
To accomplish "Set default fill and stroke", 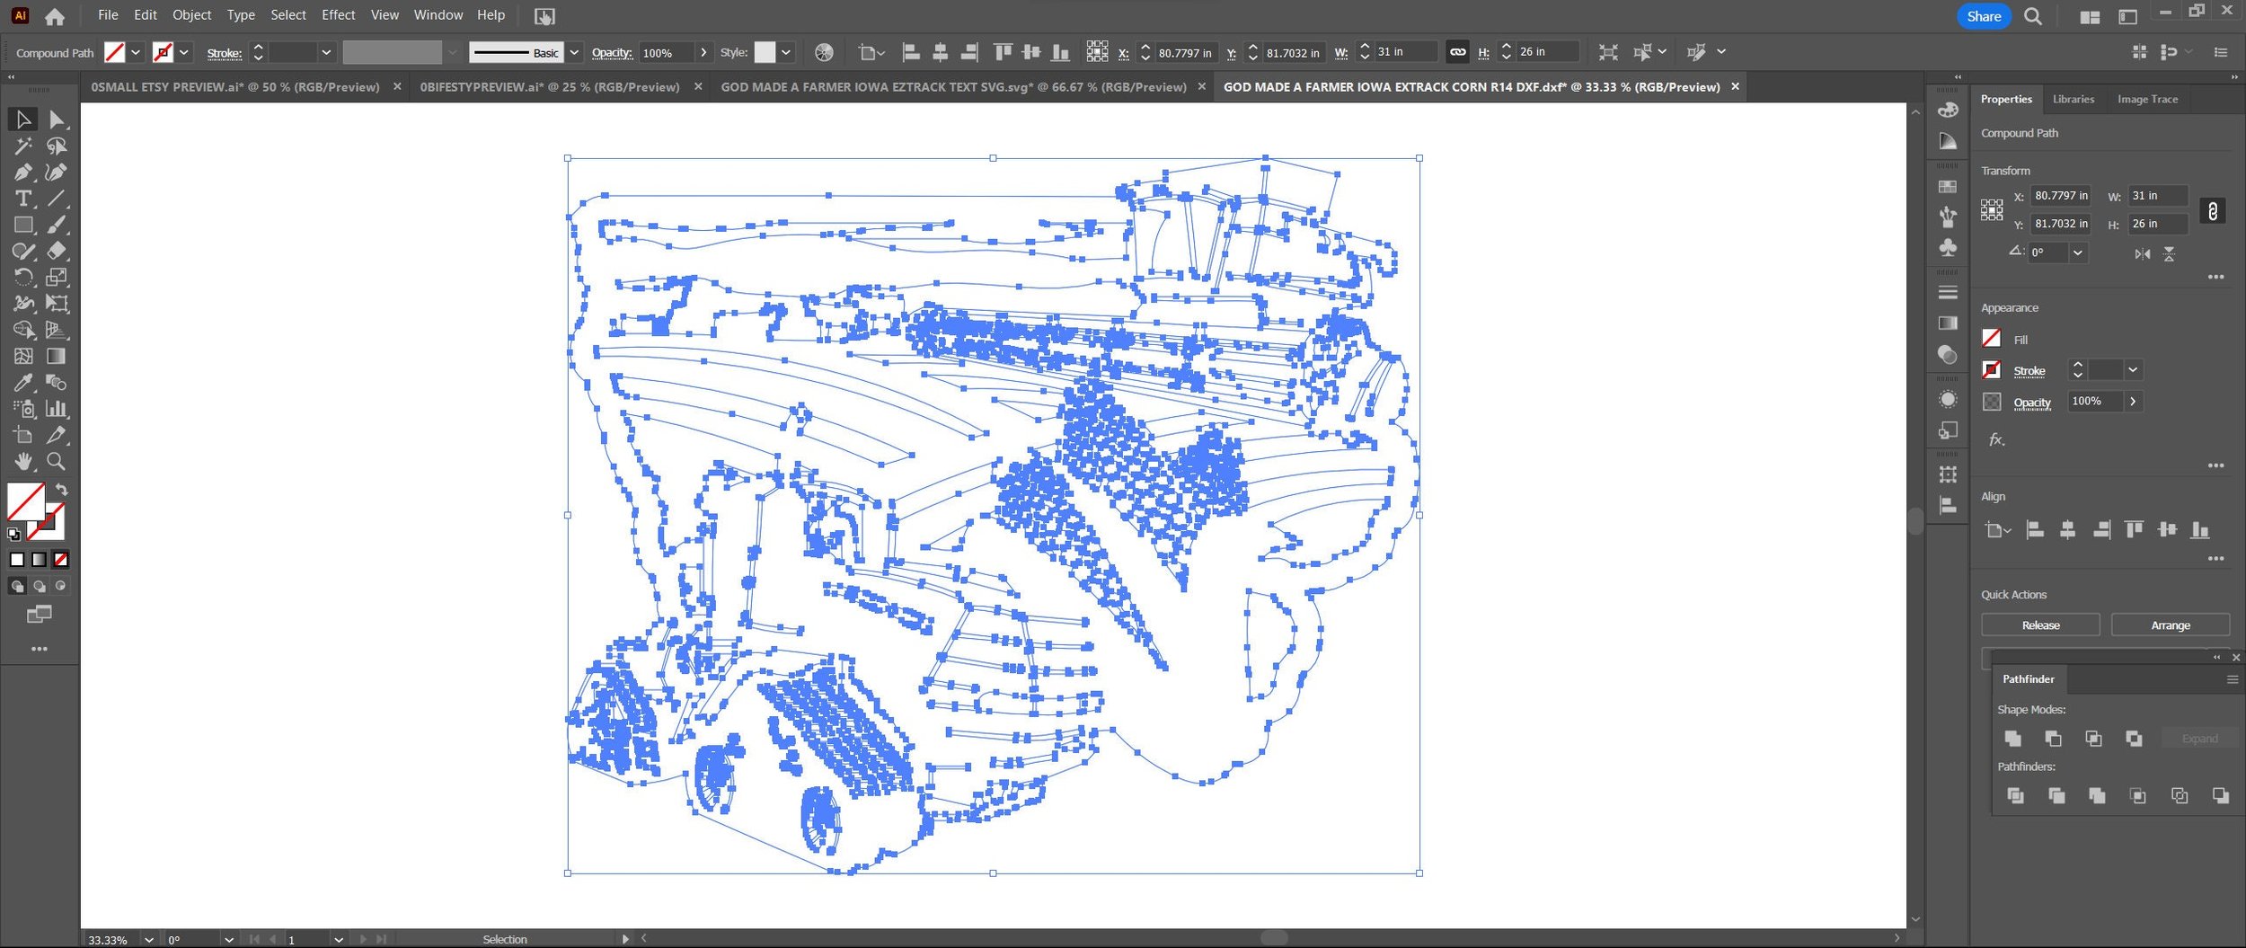I will [13, 534].
